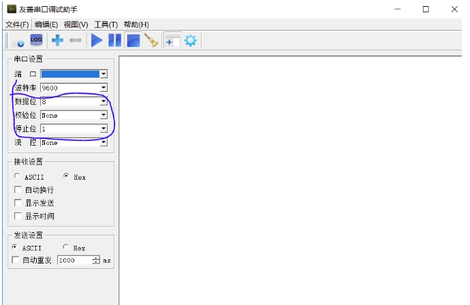Screen dimensions: 470x305
Task: Close the serial assistant window
Action: click(x=454, y=10)
